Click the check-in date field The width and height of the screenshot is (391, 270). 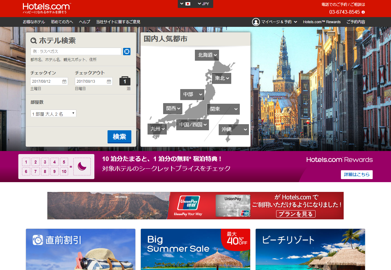(49, 81)
